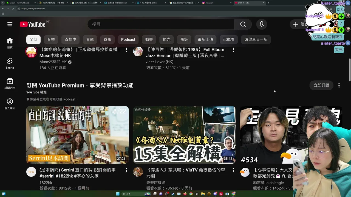Open three-dot menu for 《存酒人》 video

(x=233, y=170)
